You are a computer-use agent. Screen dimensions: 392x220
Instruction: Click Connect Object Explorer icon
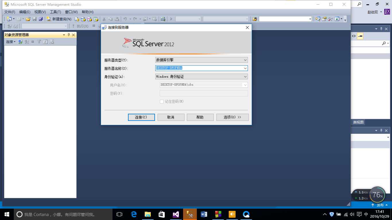[x=20, y=42]
